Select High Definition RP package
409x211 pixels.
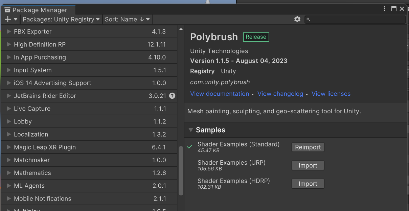89,44
